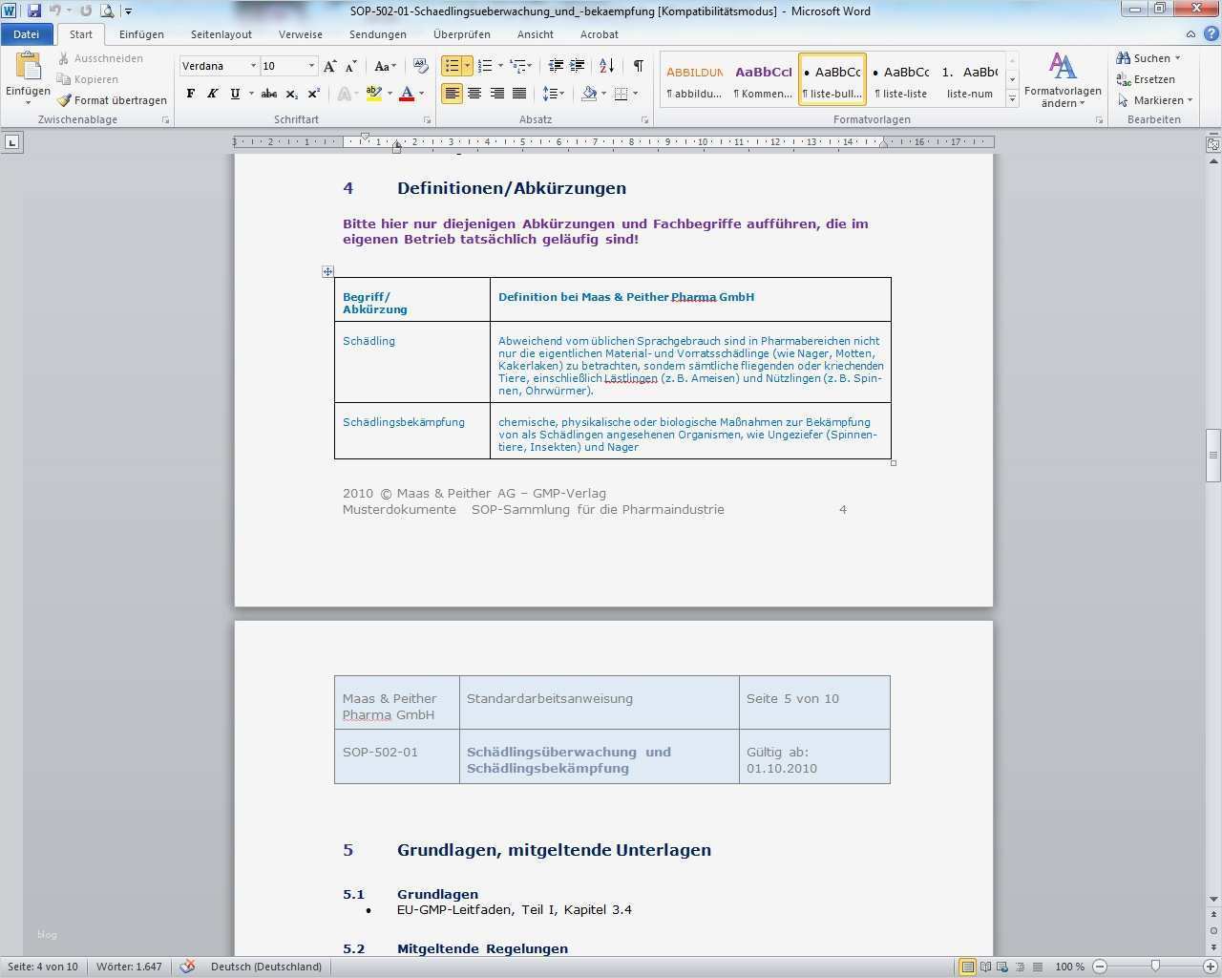
Task: Apply the yellow highlight color
Action: point(373,94)
